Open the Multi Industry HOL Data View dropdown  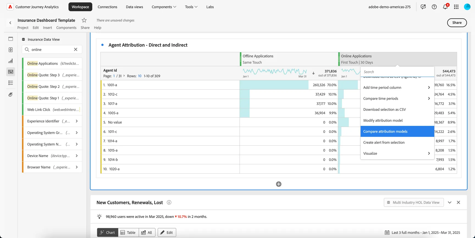[414, 203]
